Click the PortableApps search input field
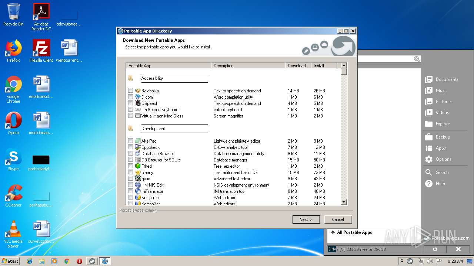The height and width of the screenshot is (266, 474). [385, 59]
